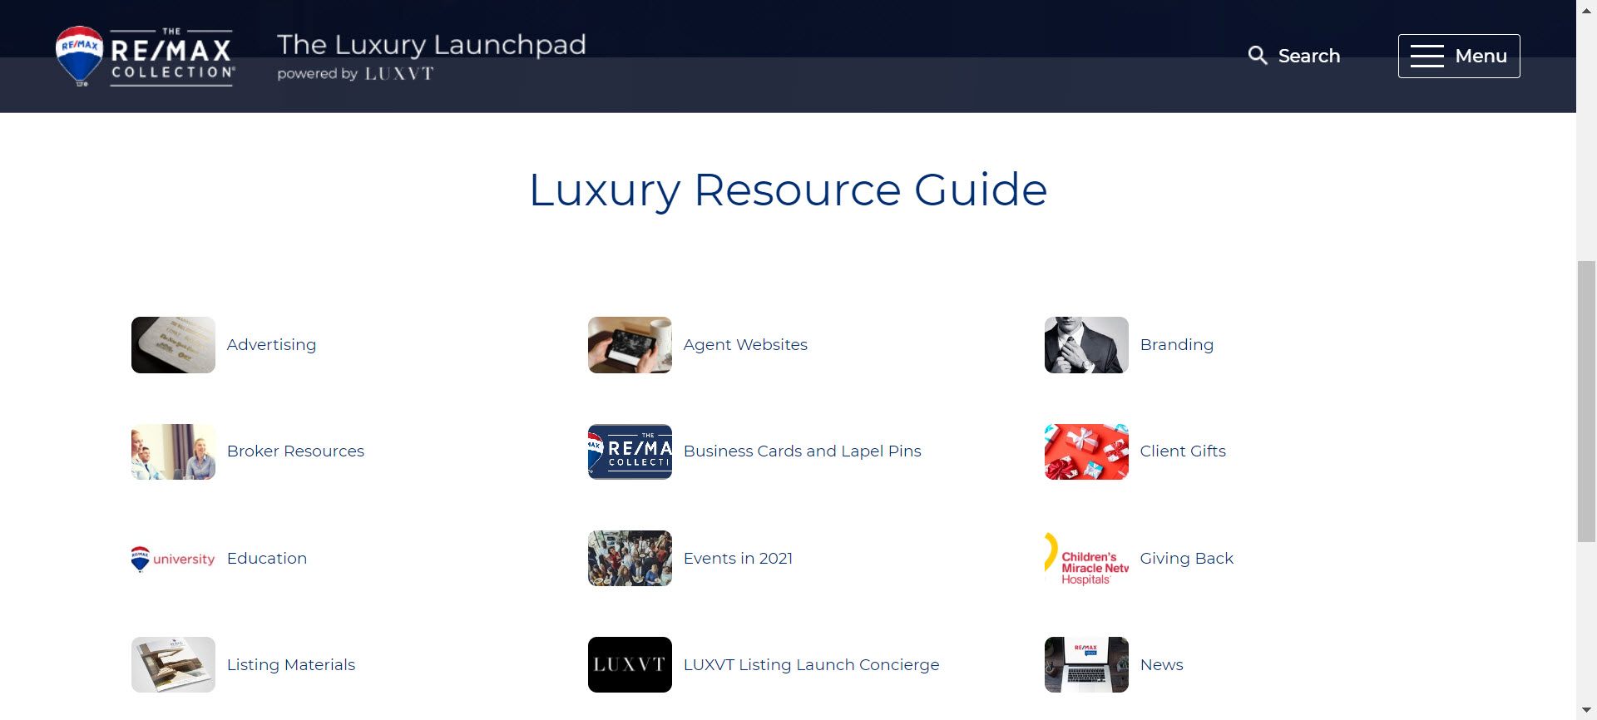The height and width of the screenshot is (720, 1597).
Task: Click the powered by LUXVT tagline
Action: click(x=355, y=74)
